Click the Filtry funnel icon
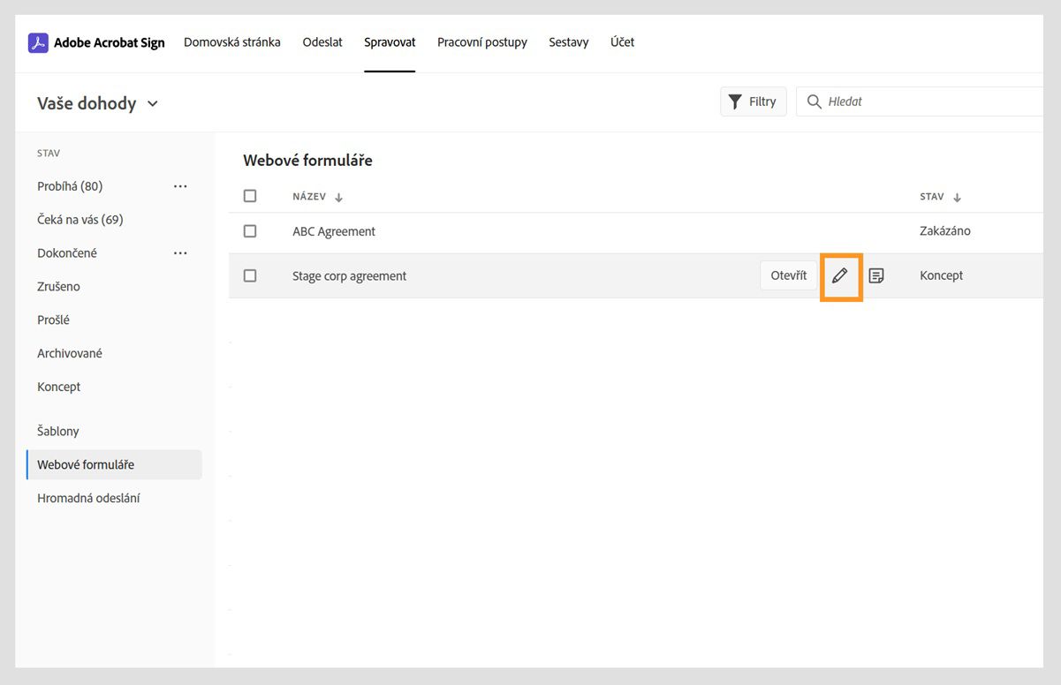1061x685 pixels. pos(735,102)
